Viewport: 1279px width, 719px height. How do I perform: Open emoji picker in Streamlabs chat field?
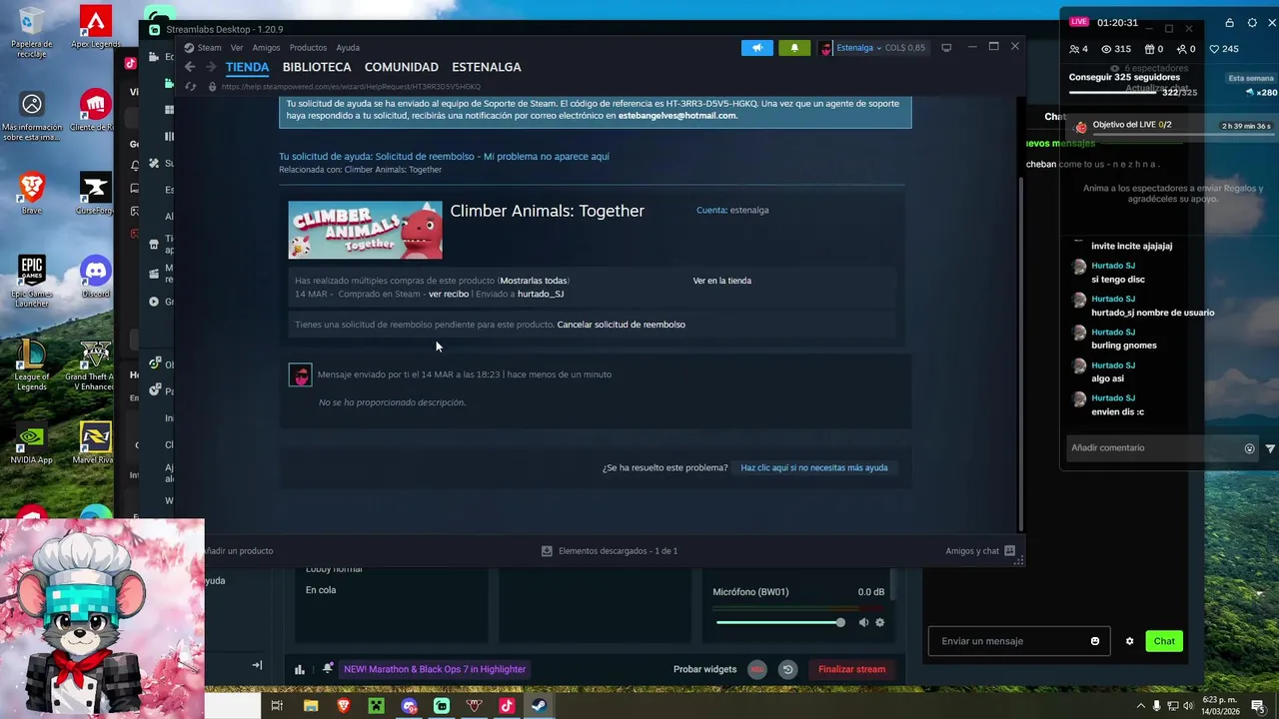click(x=1095, y=641)
